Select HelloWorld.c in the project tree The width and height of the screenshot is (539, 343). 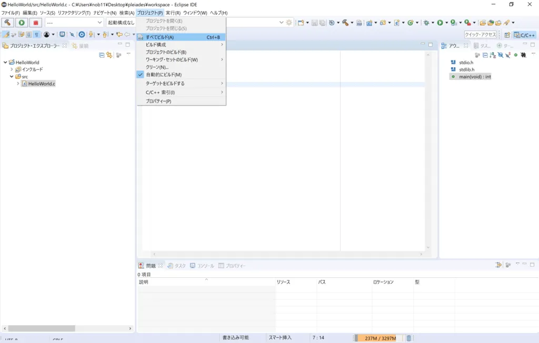pos(38,84)
